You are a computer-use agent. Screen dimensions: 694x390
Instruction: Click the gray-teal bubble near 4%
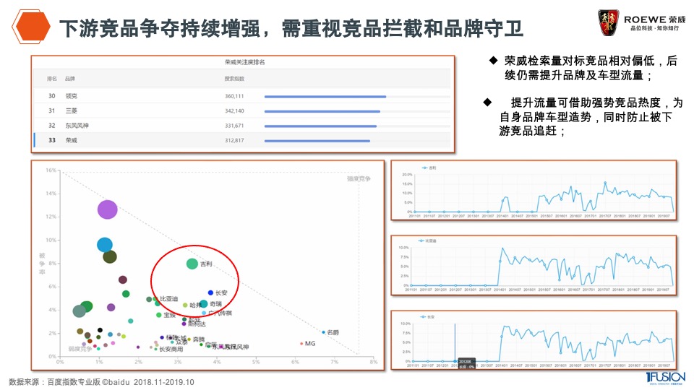(80, 311)
